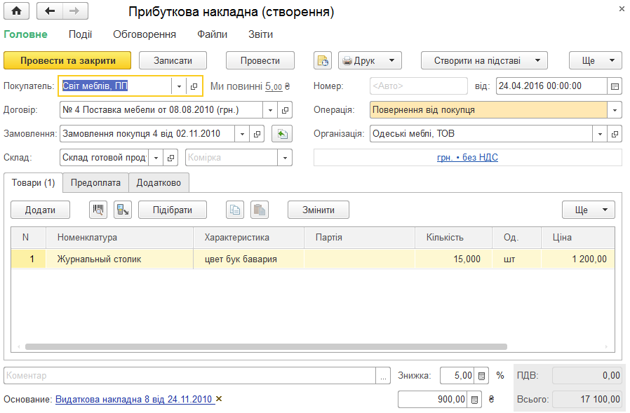Expand the Склад dropdown list

(x=156, y=158)
